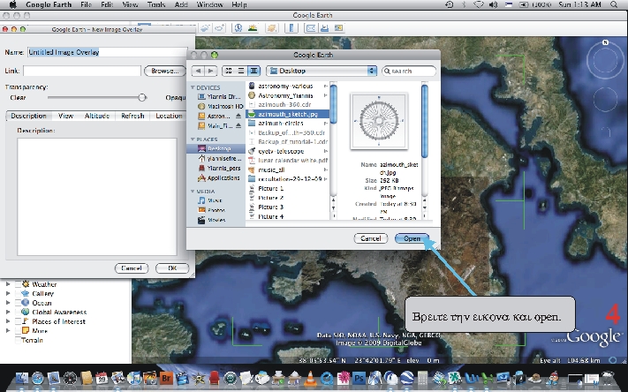Screen dimensions: 628x392
Task: Enable the More layer checkbox
Action: click(18, 331)
